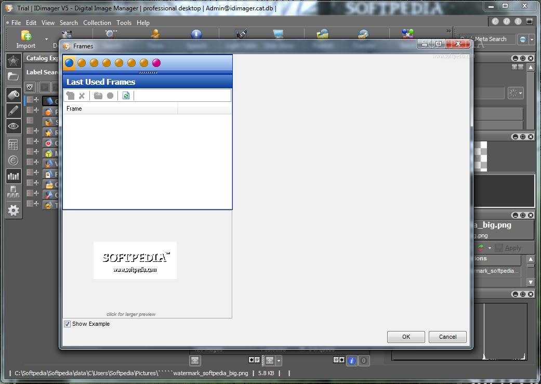Click the Apply button in right panel
Viewport: 541px width, 384px height.
(508, 248)
